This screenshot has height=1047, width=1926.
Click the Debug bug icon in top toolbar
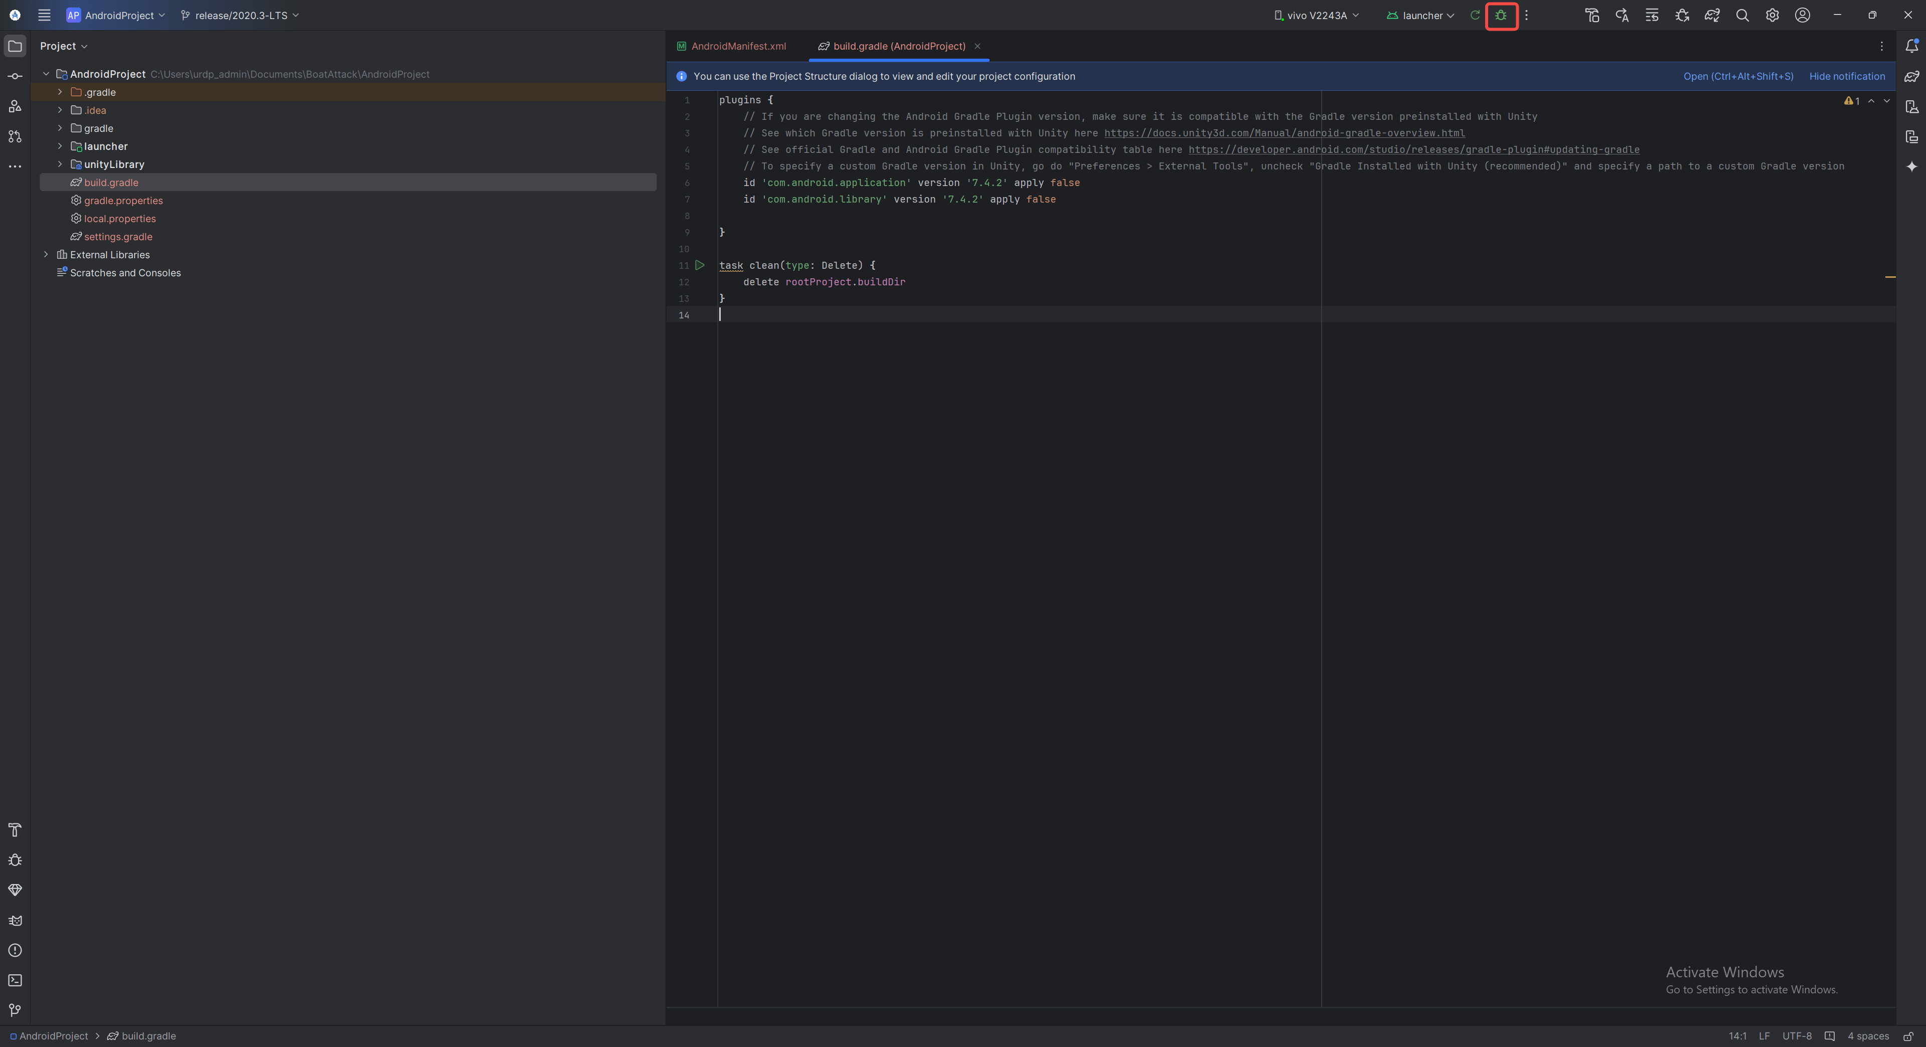pos(1501,15)
